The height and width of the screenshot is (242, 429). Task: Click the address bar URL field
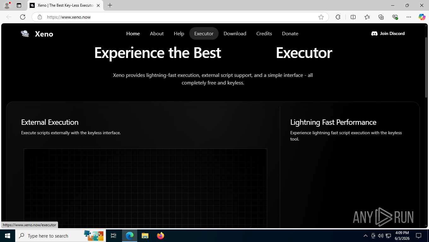point(180,17)
